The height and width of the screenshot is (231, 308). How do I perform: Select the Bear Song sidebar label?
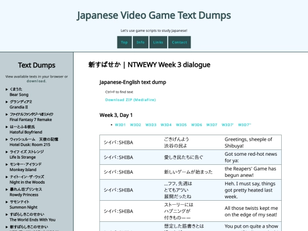(19, 95)
